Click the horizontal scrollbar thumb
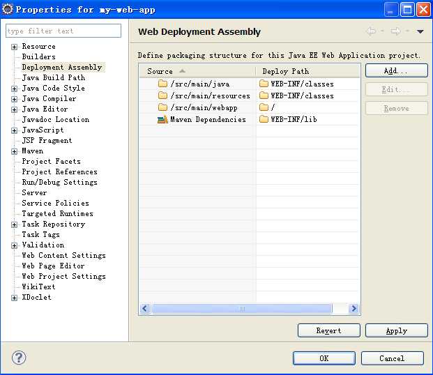Screen dimensions: 433x375 (242, 309)
